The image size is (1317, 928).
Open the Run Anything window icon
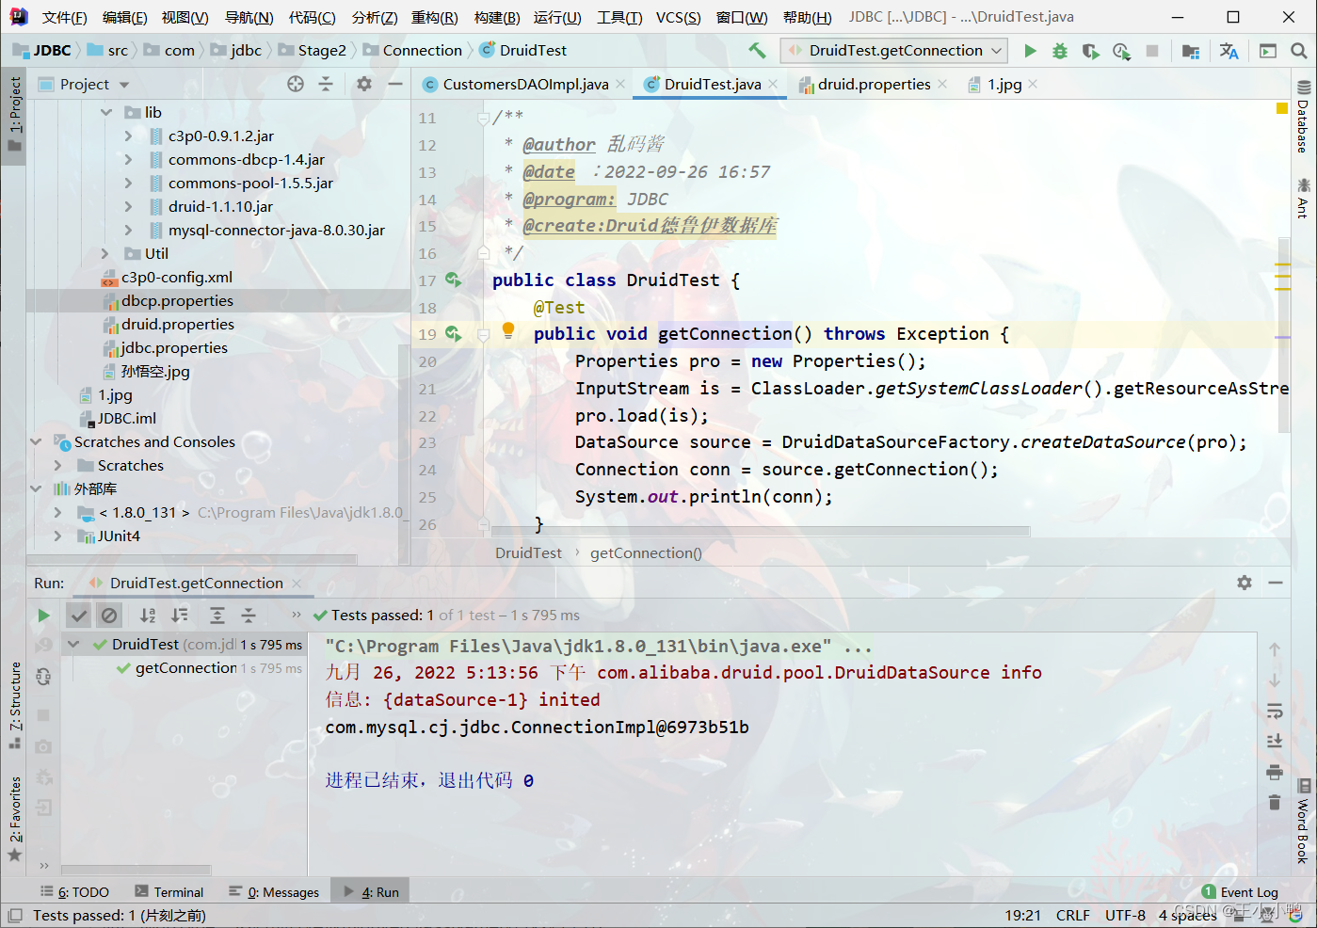[1268, 51]
